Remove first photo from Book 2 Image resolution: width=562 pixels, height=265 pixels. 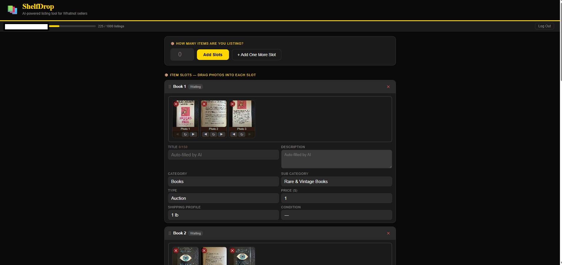(x=176, y=251)
